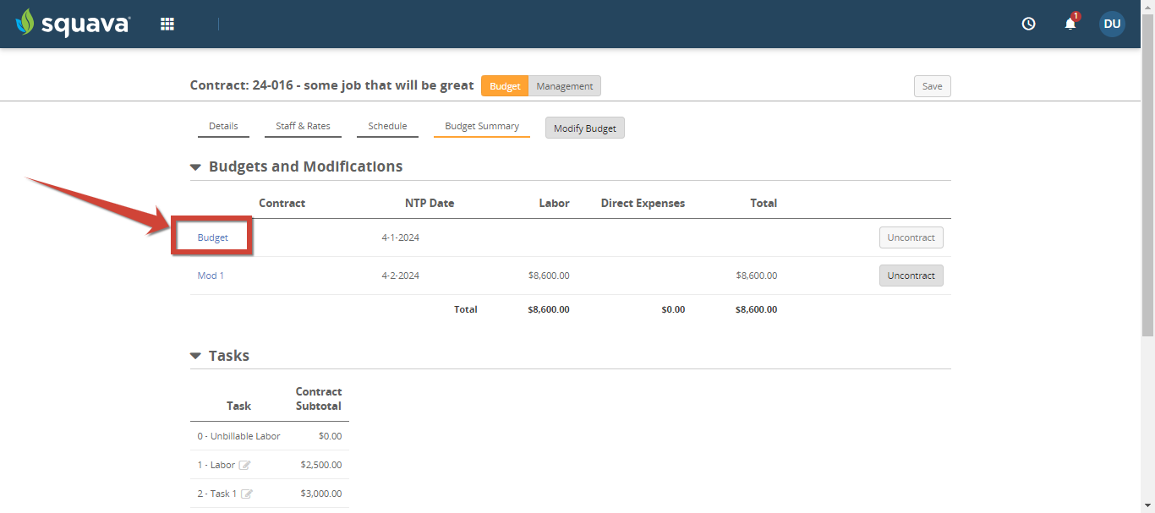Viewport: 1155px width, 513px height.
Task: Click the Modify Budget button
Action: tap(585, 128)
